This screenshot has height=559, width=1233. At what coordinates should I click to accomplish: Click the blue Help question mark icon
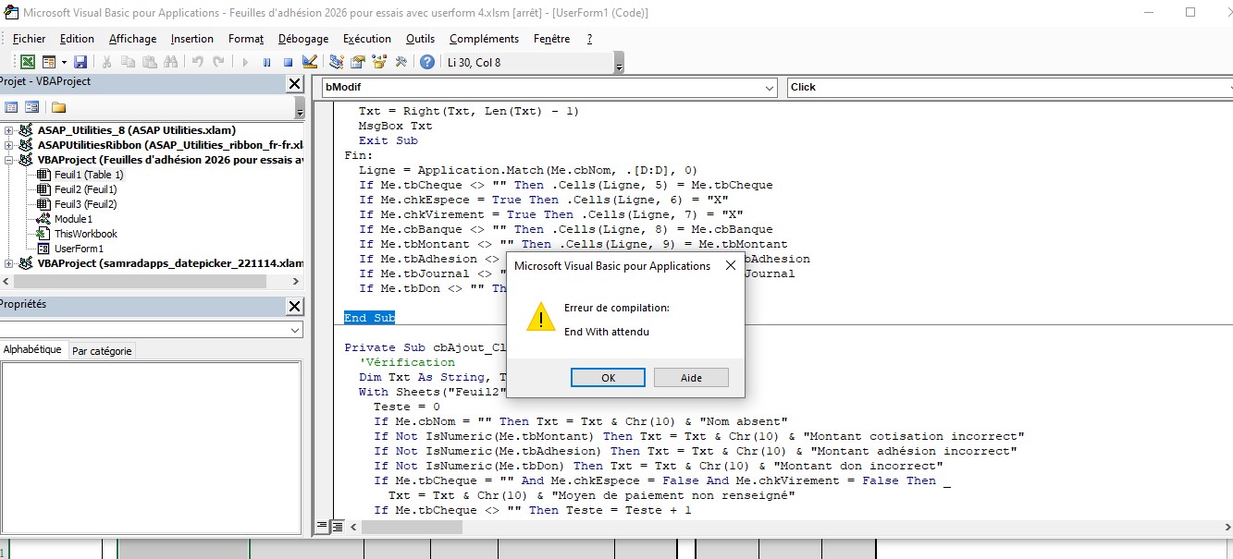[426, 62]
